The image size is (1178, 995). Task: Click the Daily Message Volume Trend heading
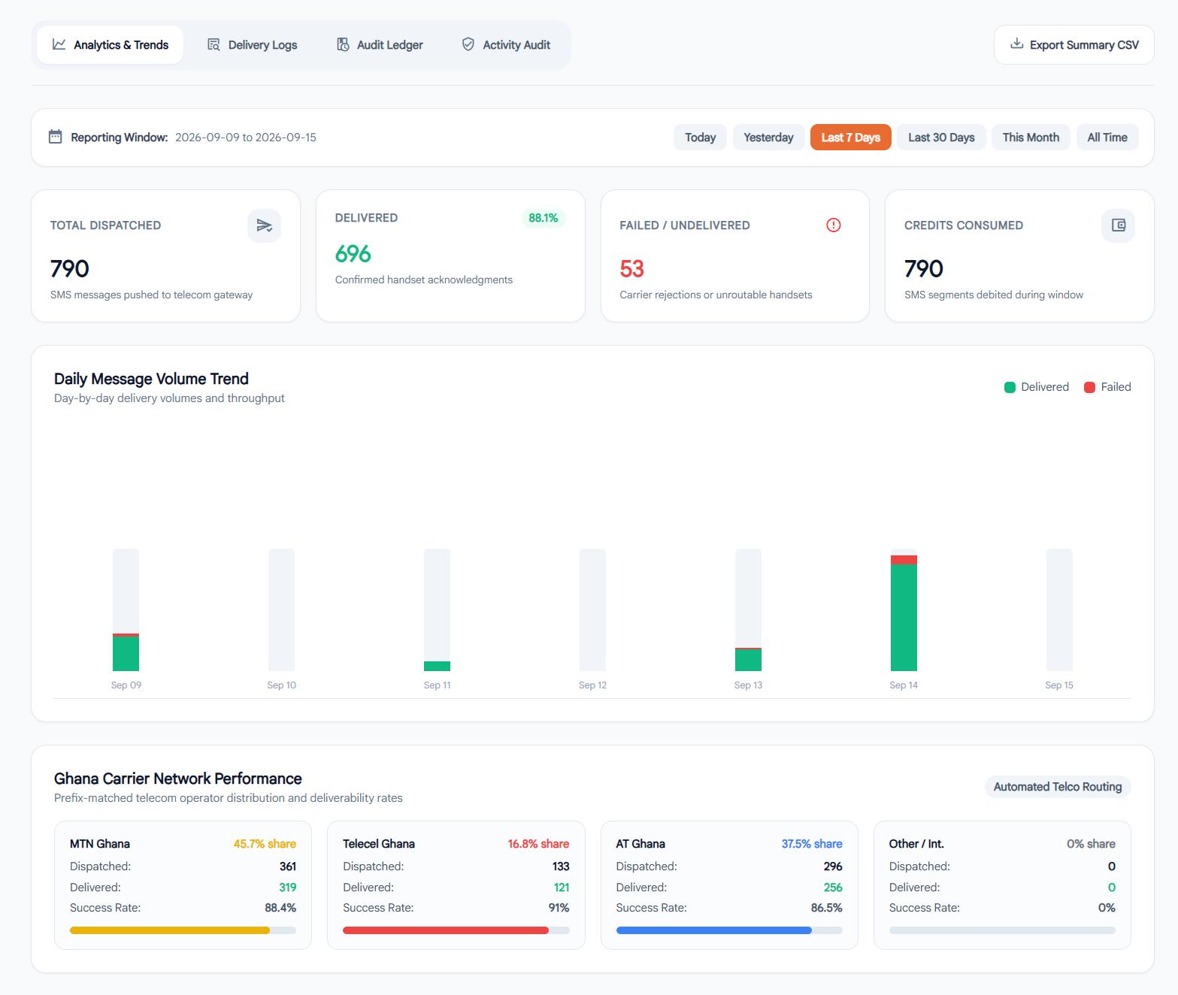pos(151,379)
